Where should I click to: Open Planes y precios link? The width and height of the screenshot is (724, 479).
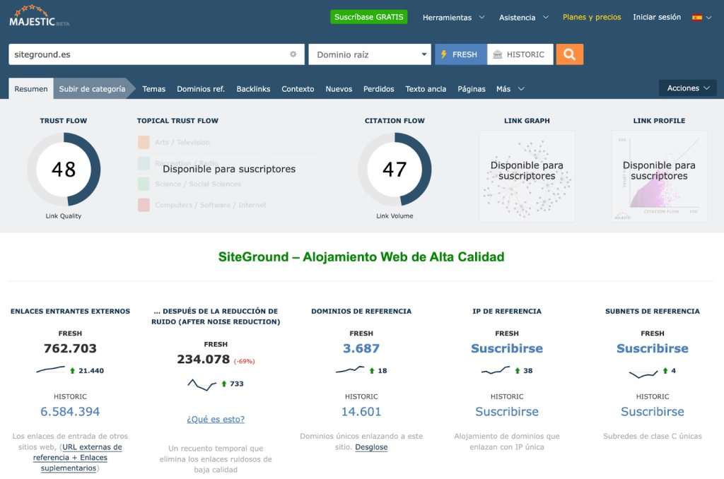(x=592, y=17)
